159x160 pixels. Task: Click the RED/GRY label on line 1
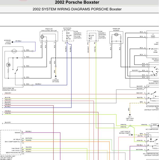[x=8, y=93]
